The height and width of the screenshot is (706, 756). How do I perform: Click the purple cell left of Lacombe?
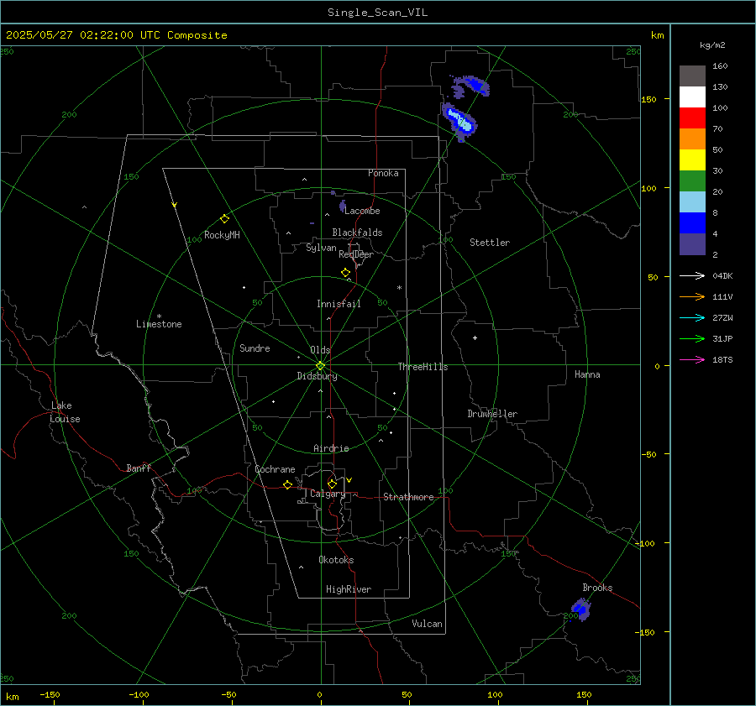tap(343, 207)
